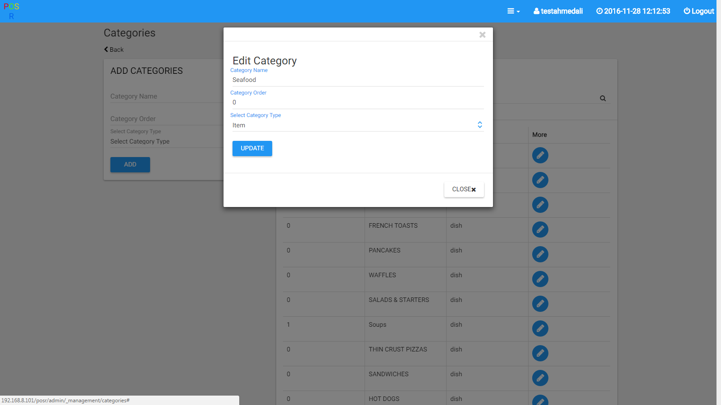Image resolution: width=721 pixels, height=405 pixels.
Task: Click Logout in the top bar
Action: [x=698, y=11]
